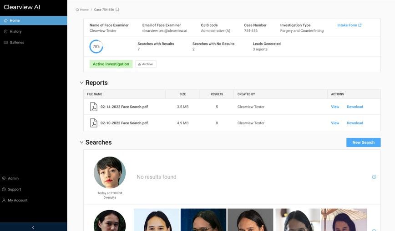Click the Clearview AI logo
The image size is (395, 231).
coord(22,7)
